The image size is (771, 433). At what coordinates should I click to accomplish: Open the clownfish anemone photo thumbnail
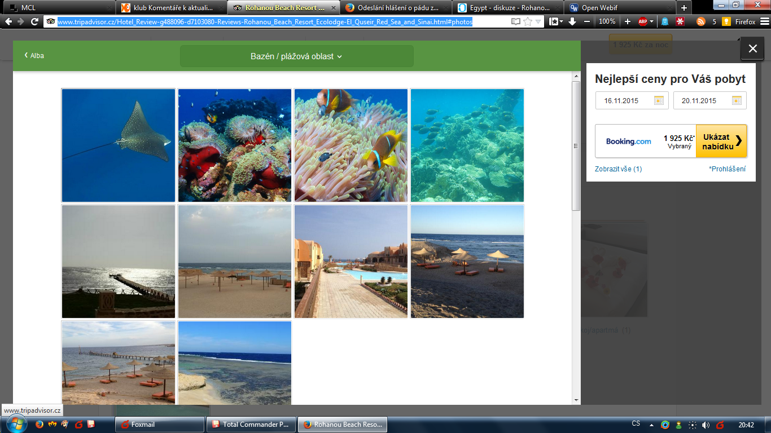point(351,145)
